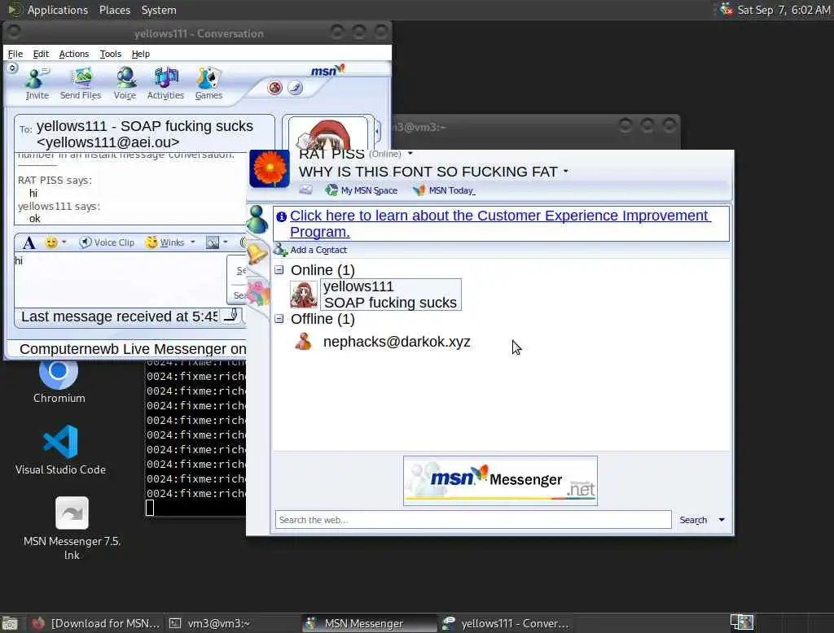
Task: Click the clock Sat Sep 7, 6:02 AM
Action: point(784,10)
